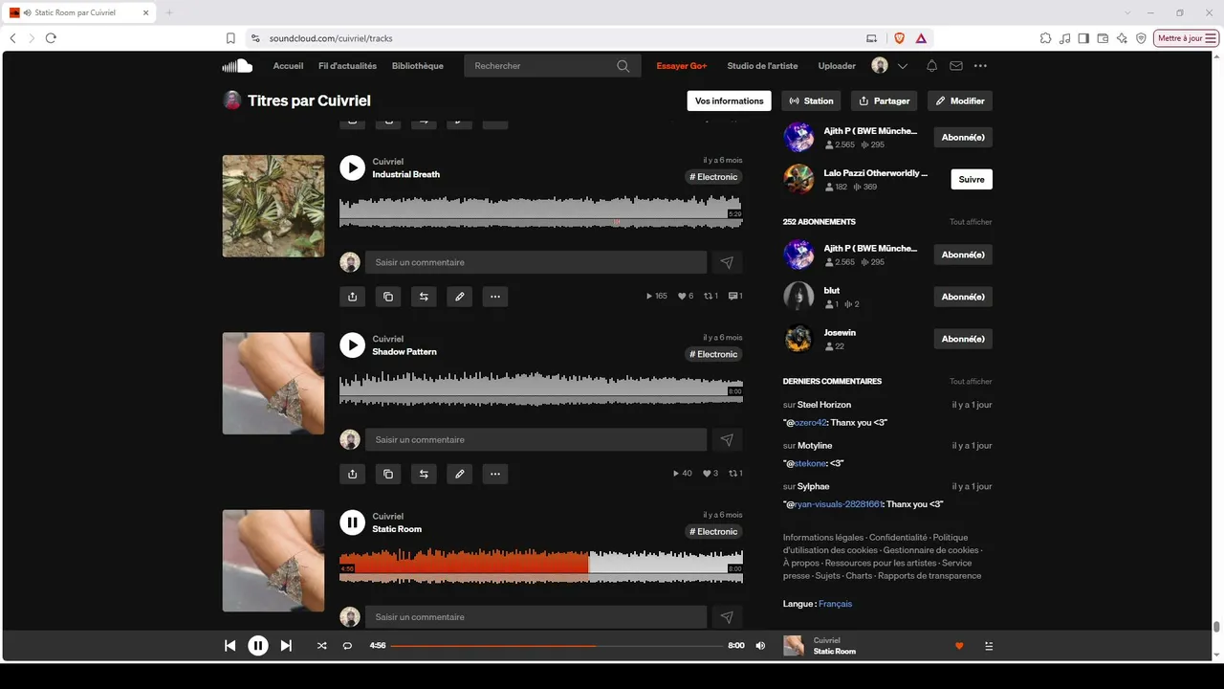Open a new browser tab with plus

point(169,12)
